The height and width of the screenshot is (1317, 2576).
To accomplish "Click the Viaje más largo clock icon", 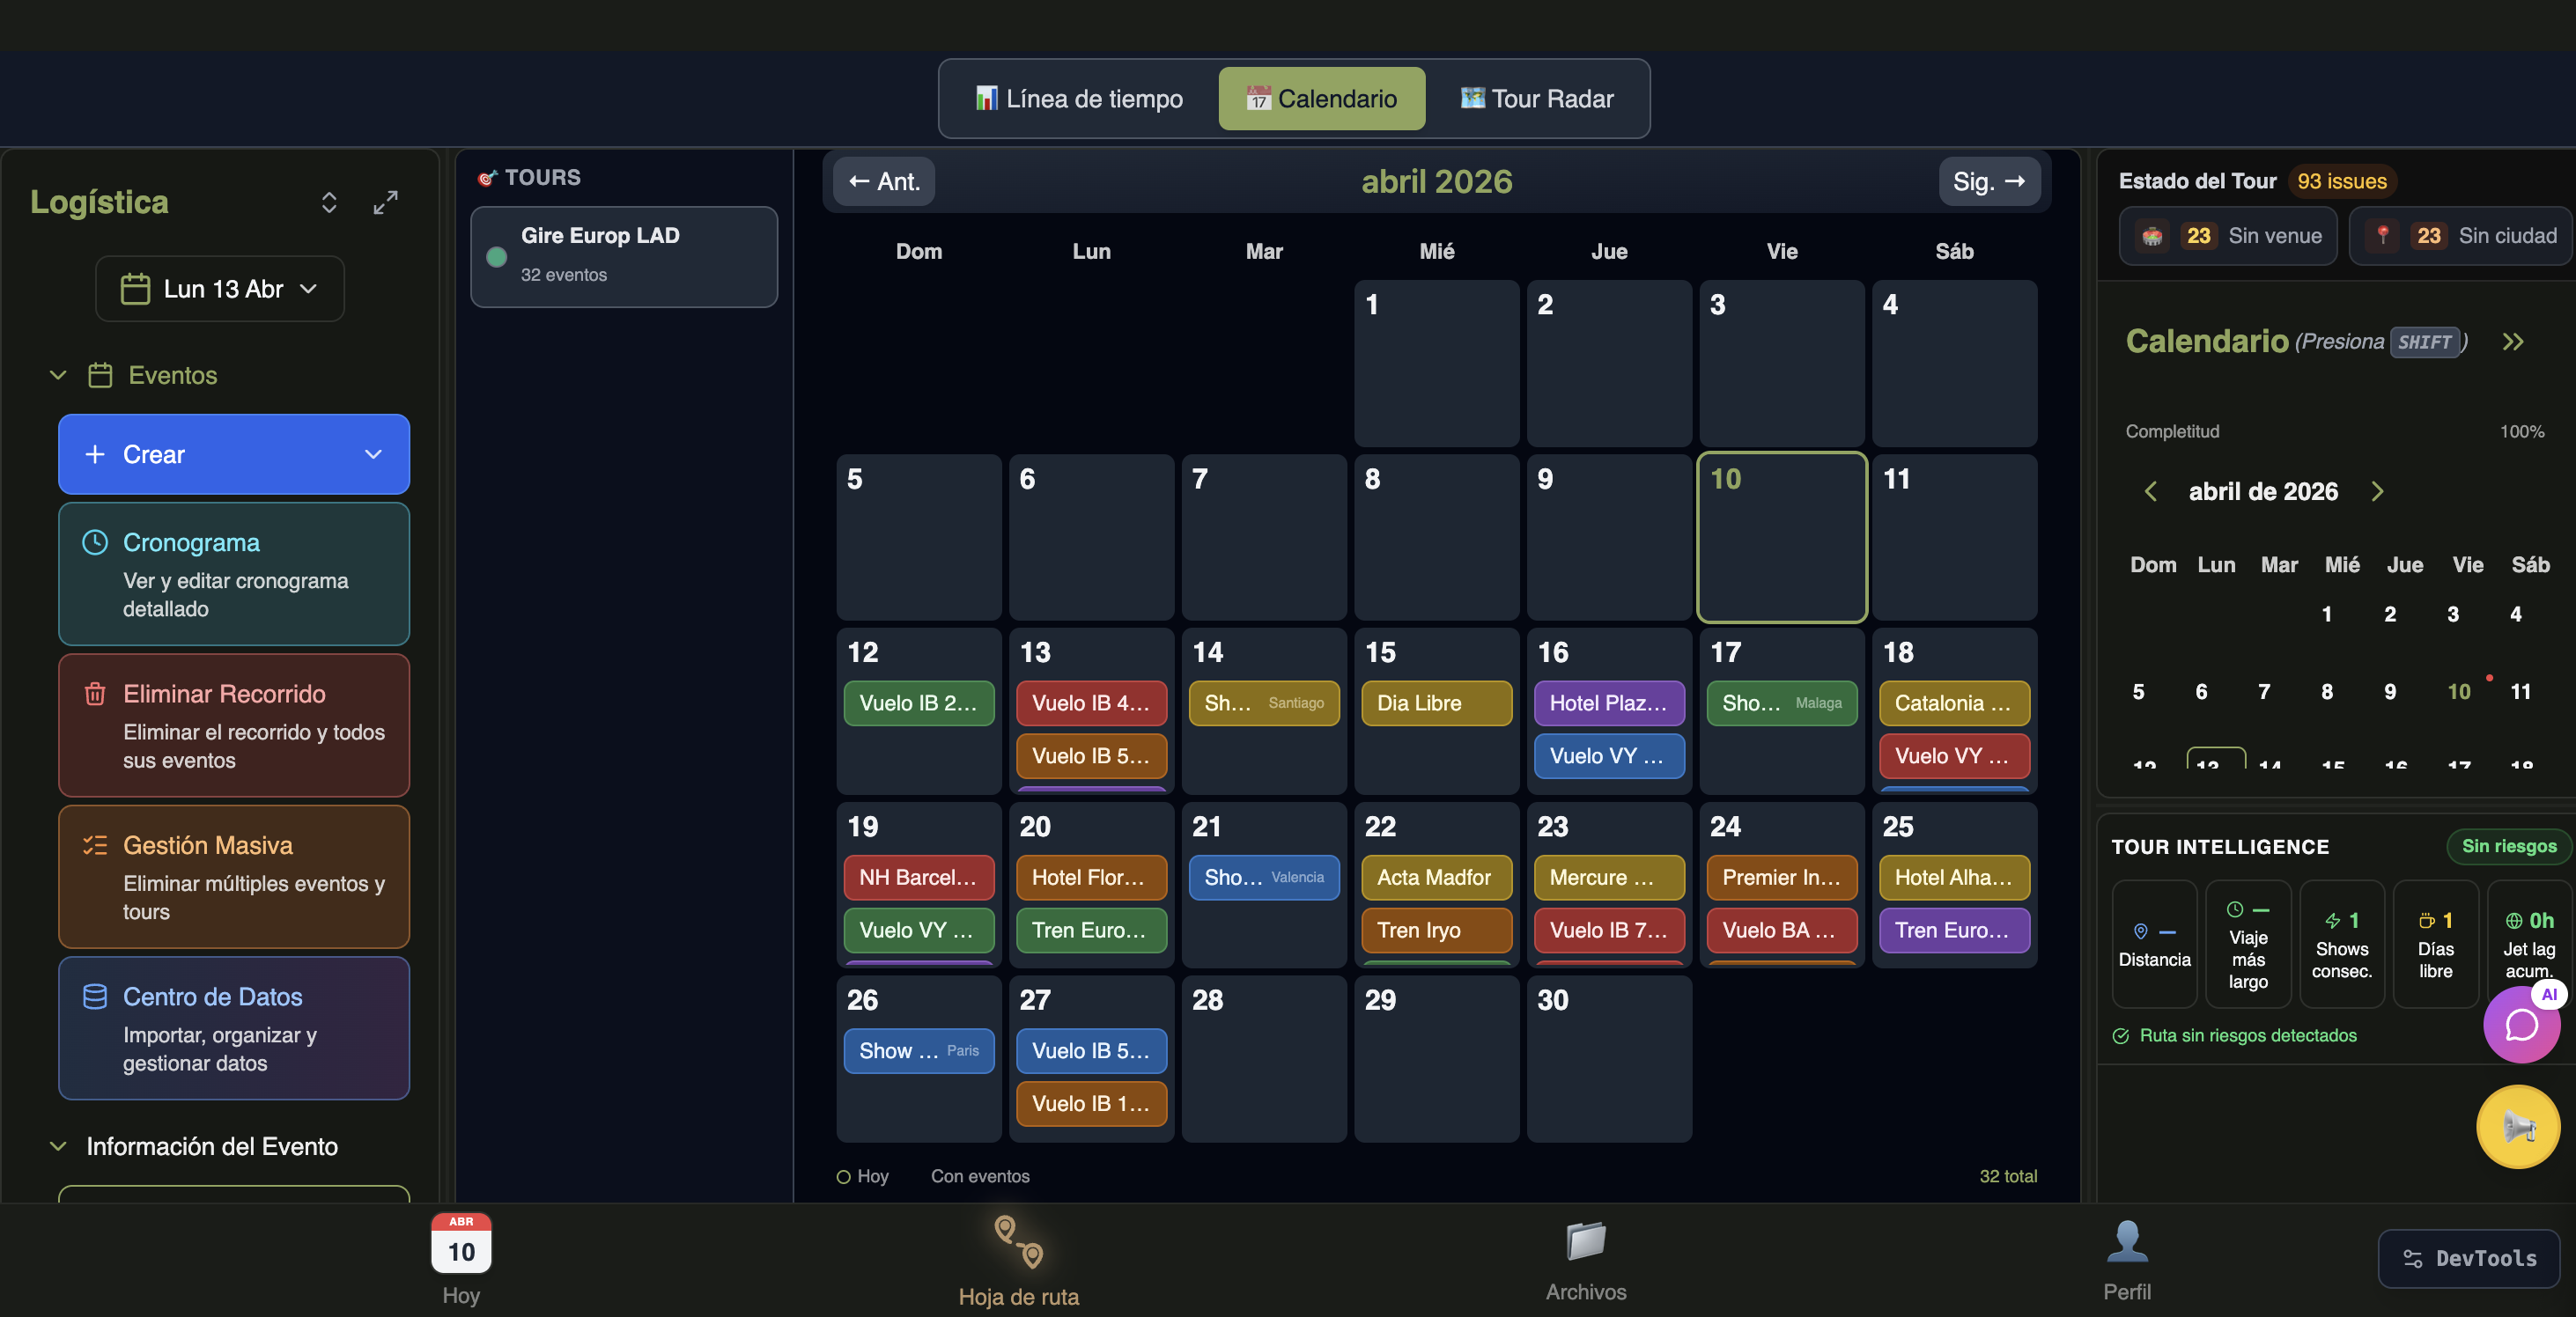I will click(x=2235, y=909).
